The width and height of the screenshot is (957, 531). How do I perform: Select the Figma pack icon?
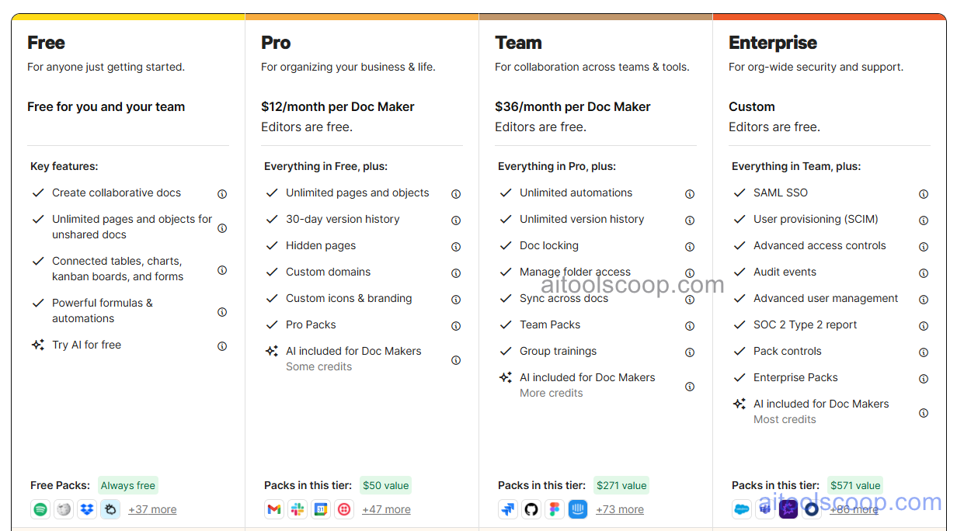555,509
